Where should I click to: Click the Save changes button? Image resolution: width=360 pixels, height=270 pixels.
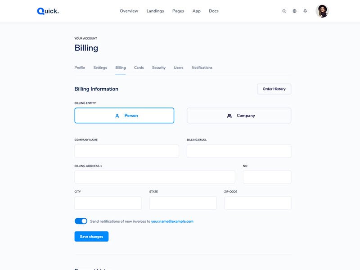pyautogui.click(x=91, y=237)
